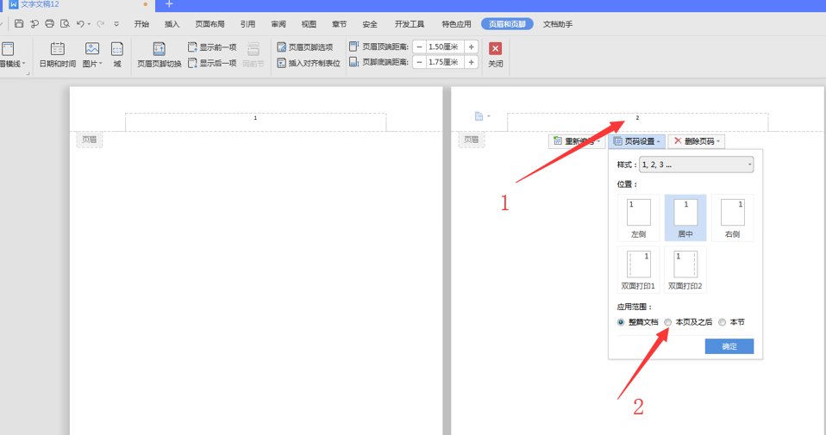Click the plus new tab button

pyautogui.click(x=169, y=4)
